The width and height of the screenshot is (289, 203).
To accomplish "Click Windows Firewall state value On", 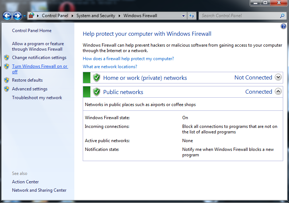I will [185, 118].
